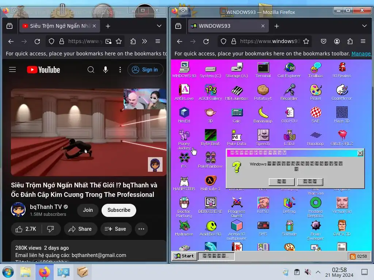Open the Cat Explorer icon
374x280 pixels.
(x=289, y=70)
